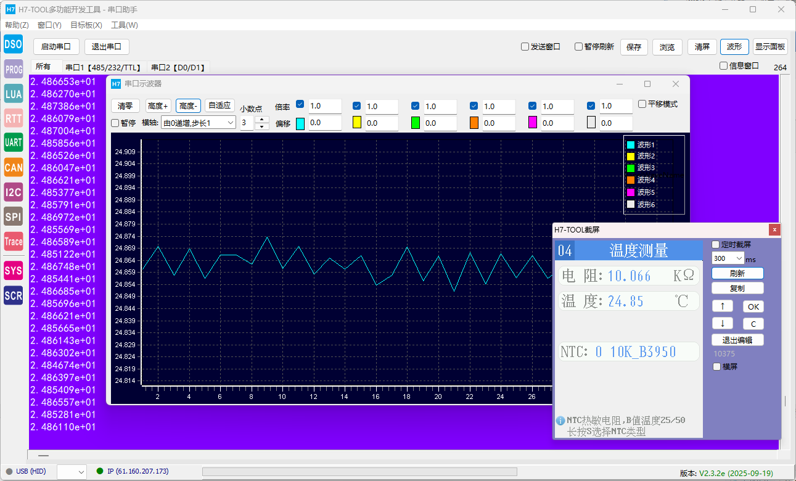Click the 退出串口 button
796x481 pixels.
[x=107, y=46]
